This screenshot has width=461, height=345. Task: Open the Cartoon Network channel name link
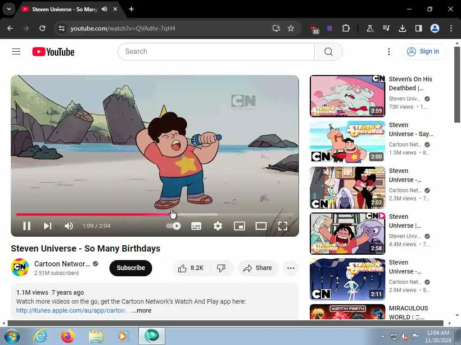pyautogui.click(x=62, y=264)
